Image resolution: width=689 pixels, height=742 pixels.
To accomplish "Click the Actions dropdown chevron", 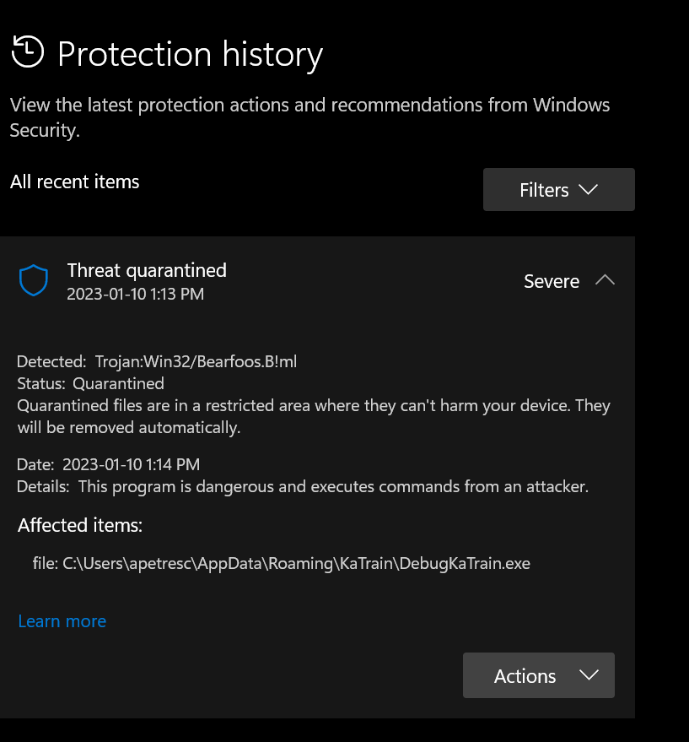I will [x=589, y=675].
